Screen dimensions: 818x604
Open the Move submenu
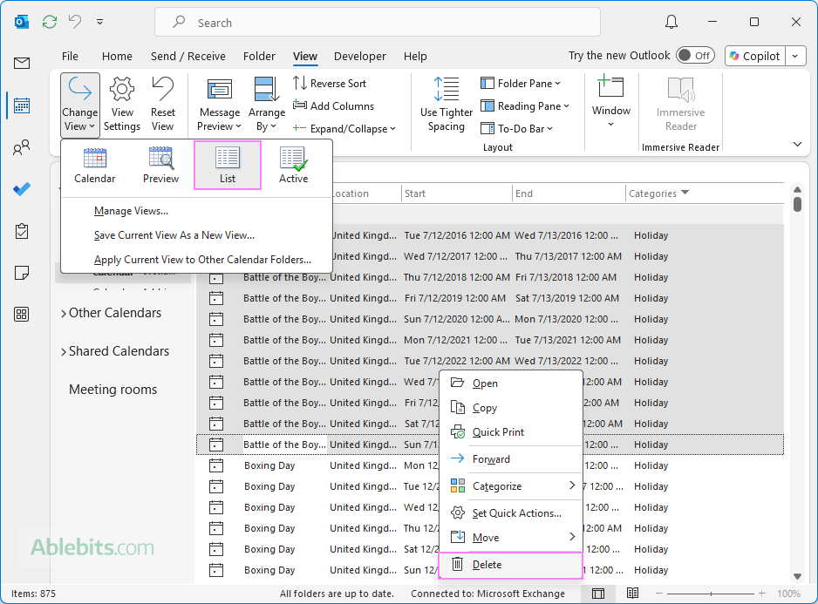(x=510, y=537)
